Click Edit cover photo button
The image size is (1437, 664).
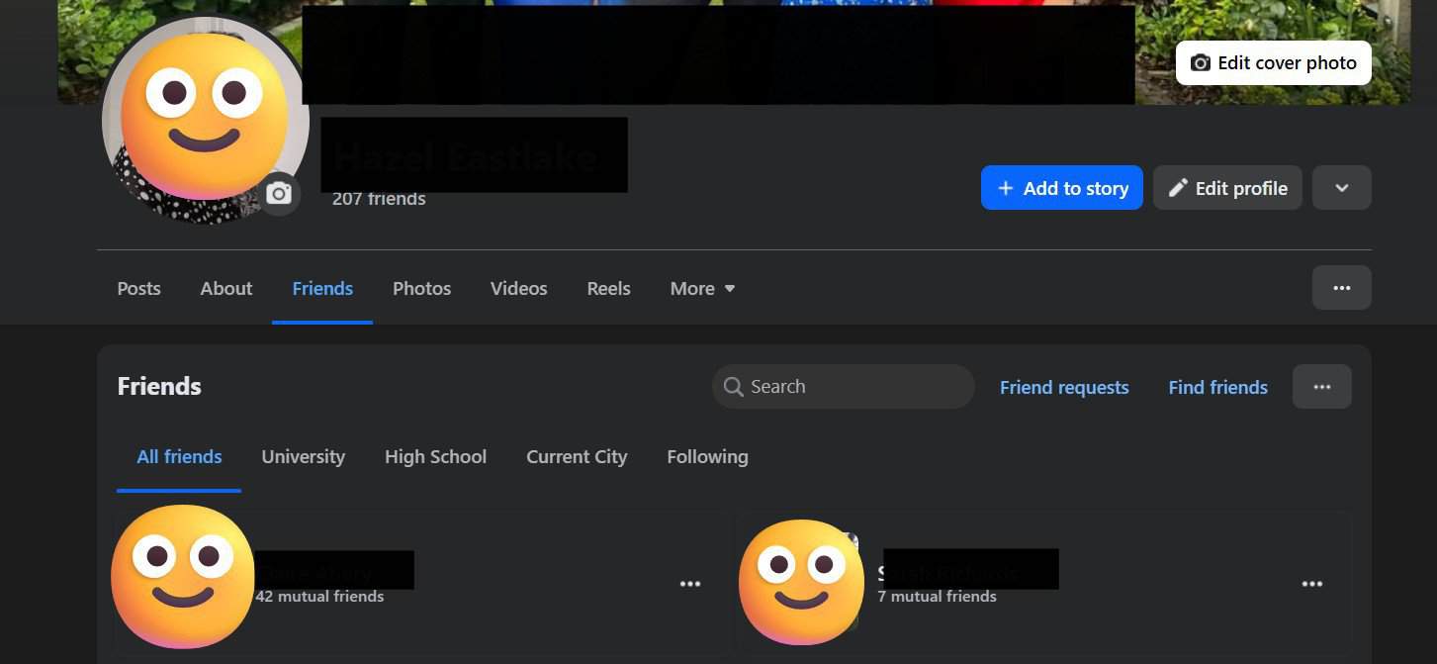1273,63
